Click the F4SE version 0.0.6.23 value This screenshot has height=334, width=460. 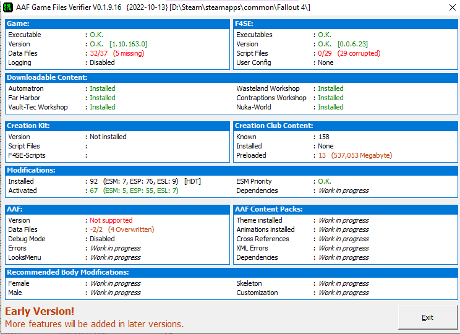coord(354,45)
